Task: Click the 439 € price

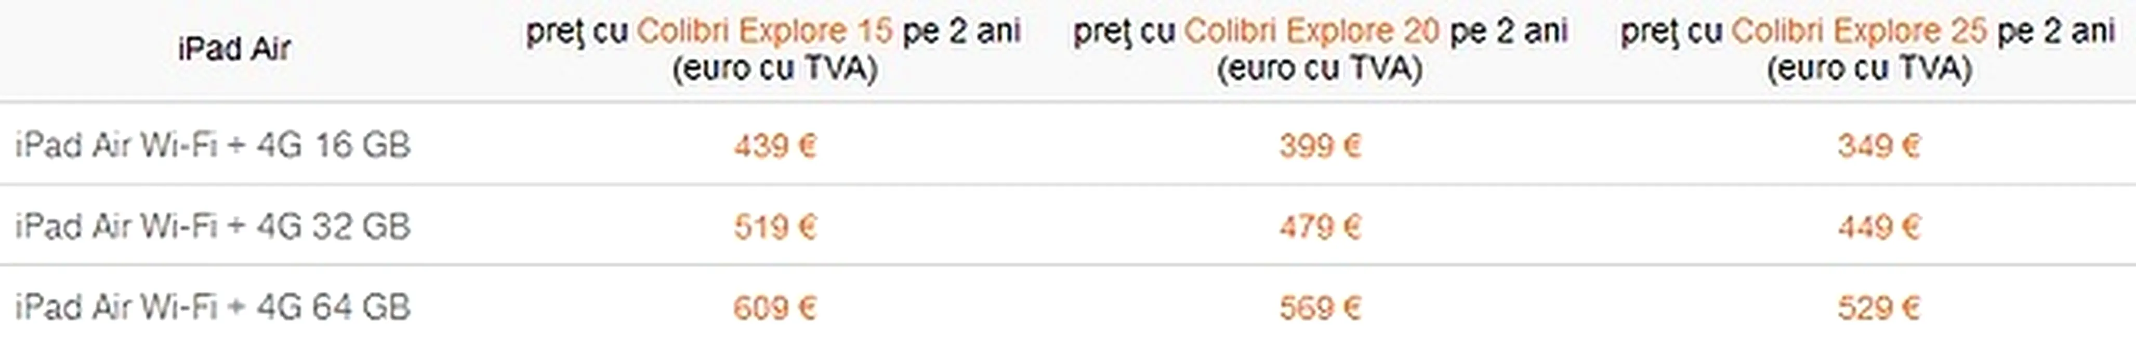Action: [774, 146]
